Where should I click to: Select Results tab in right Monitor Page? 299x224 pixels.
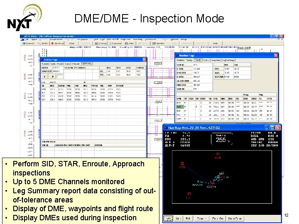tap(198, 60)
